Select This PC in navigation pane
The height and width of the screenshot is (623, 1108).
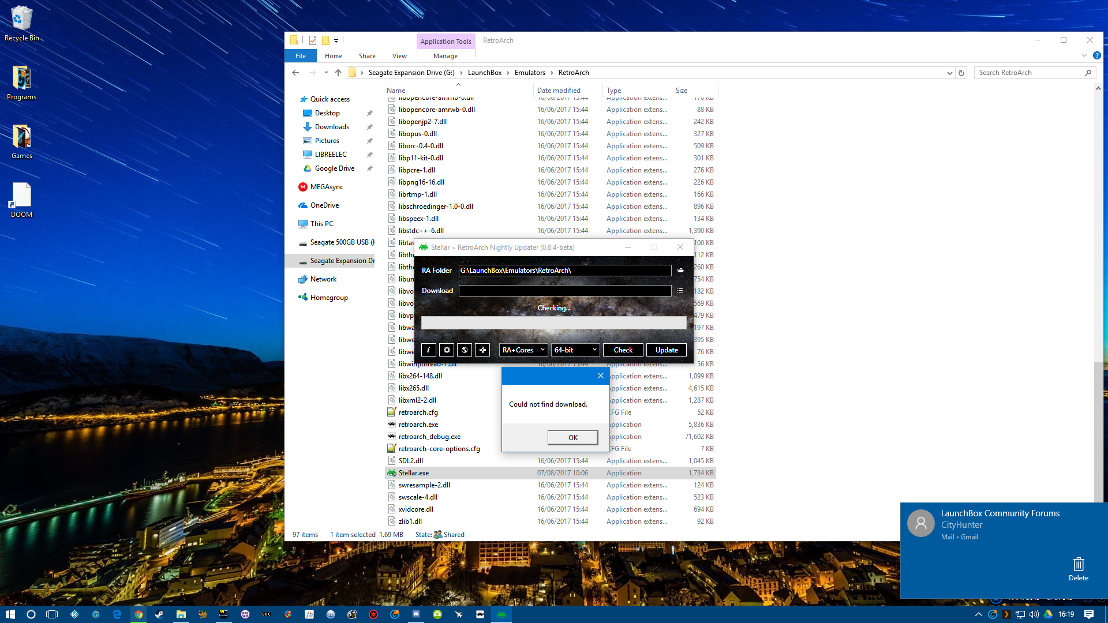(x=321, y=224)
